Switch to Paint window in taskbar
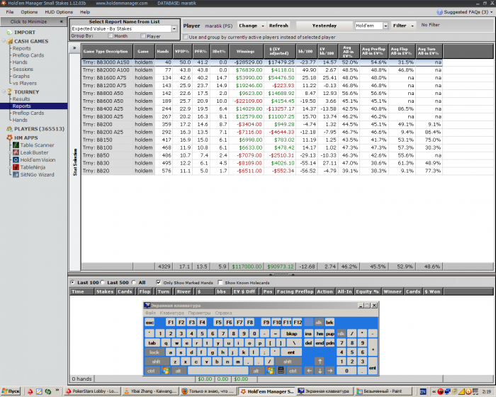 click(x=383, y=391)
